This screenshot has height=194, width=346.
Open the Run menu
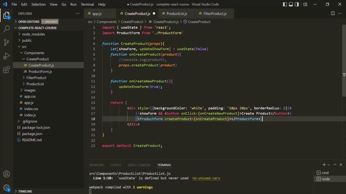[74, 4]
